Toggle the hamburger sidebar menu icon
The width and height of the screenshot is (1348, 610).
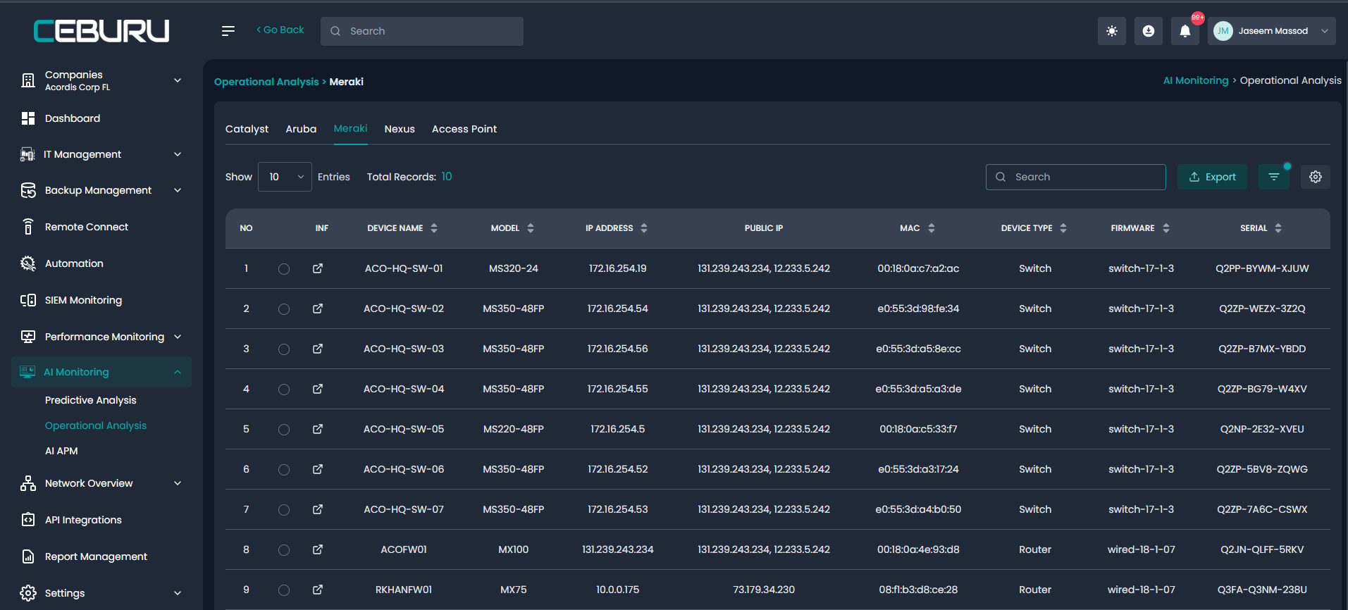tap(228, 31)
